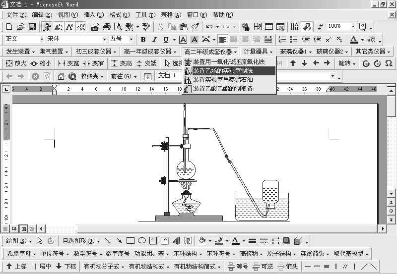Viewport: 397px width, 274px height.
Task: Expand the 玻璃仪器1 dropdown menu
Action: coord(295,52)
